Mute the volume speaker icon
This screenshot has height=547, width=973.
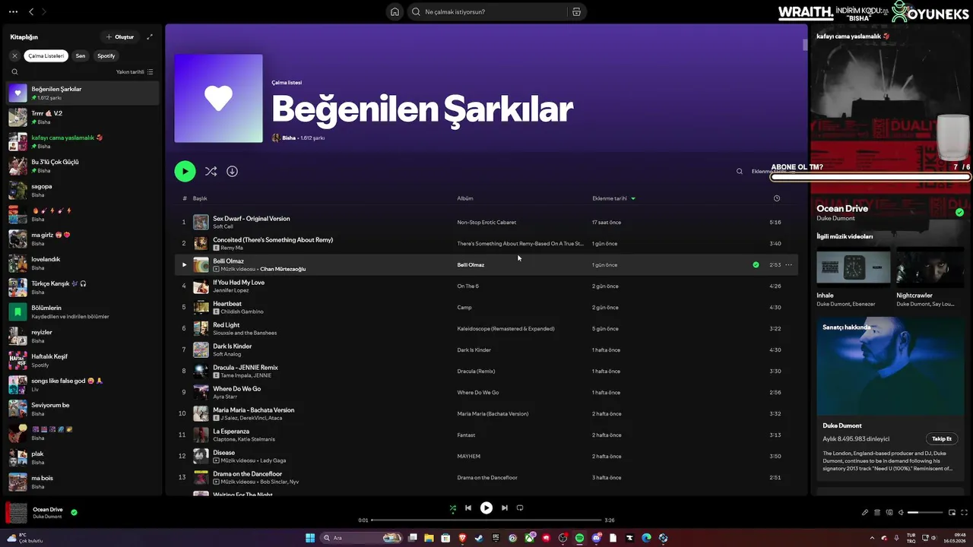(x=902, y=512)
